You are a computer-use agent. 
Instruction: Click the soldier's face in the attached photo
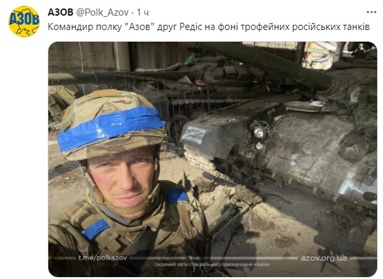121,178
